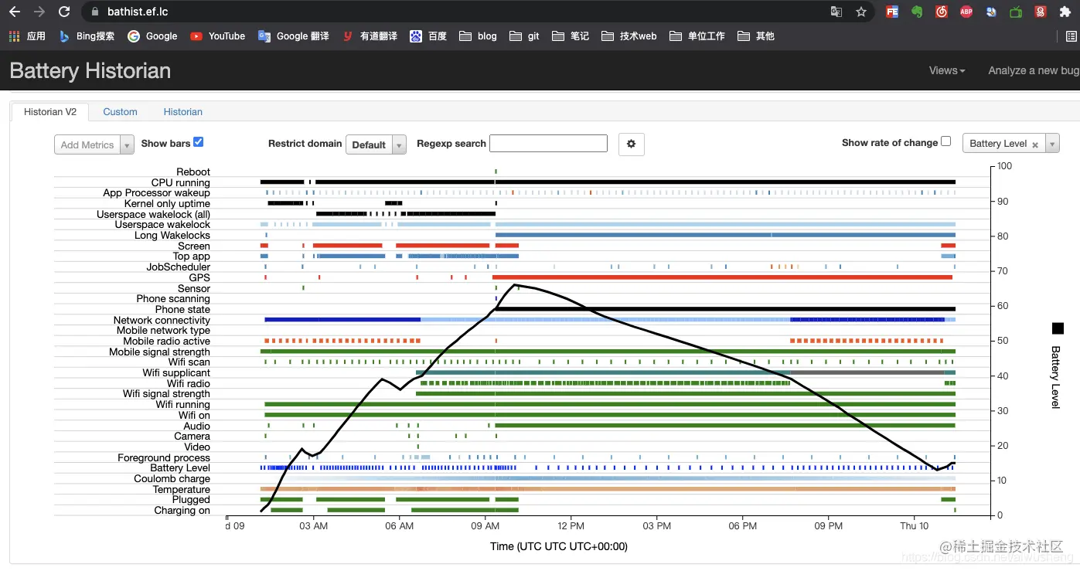Open chart settings with the gear button
This screenshot has height=571, width=1080.
[632, 144]
